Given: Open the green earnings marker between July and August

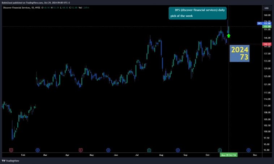Looking at the screenshot, I should (x=149, y=150).
